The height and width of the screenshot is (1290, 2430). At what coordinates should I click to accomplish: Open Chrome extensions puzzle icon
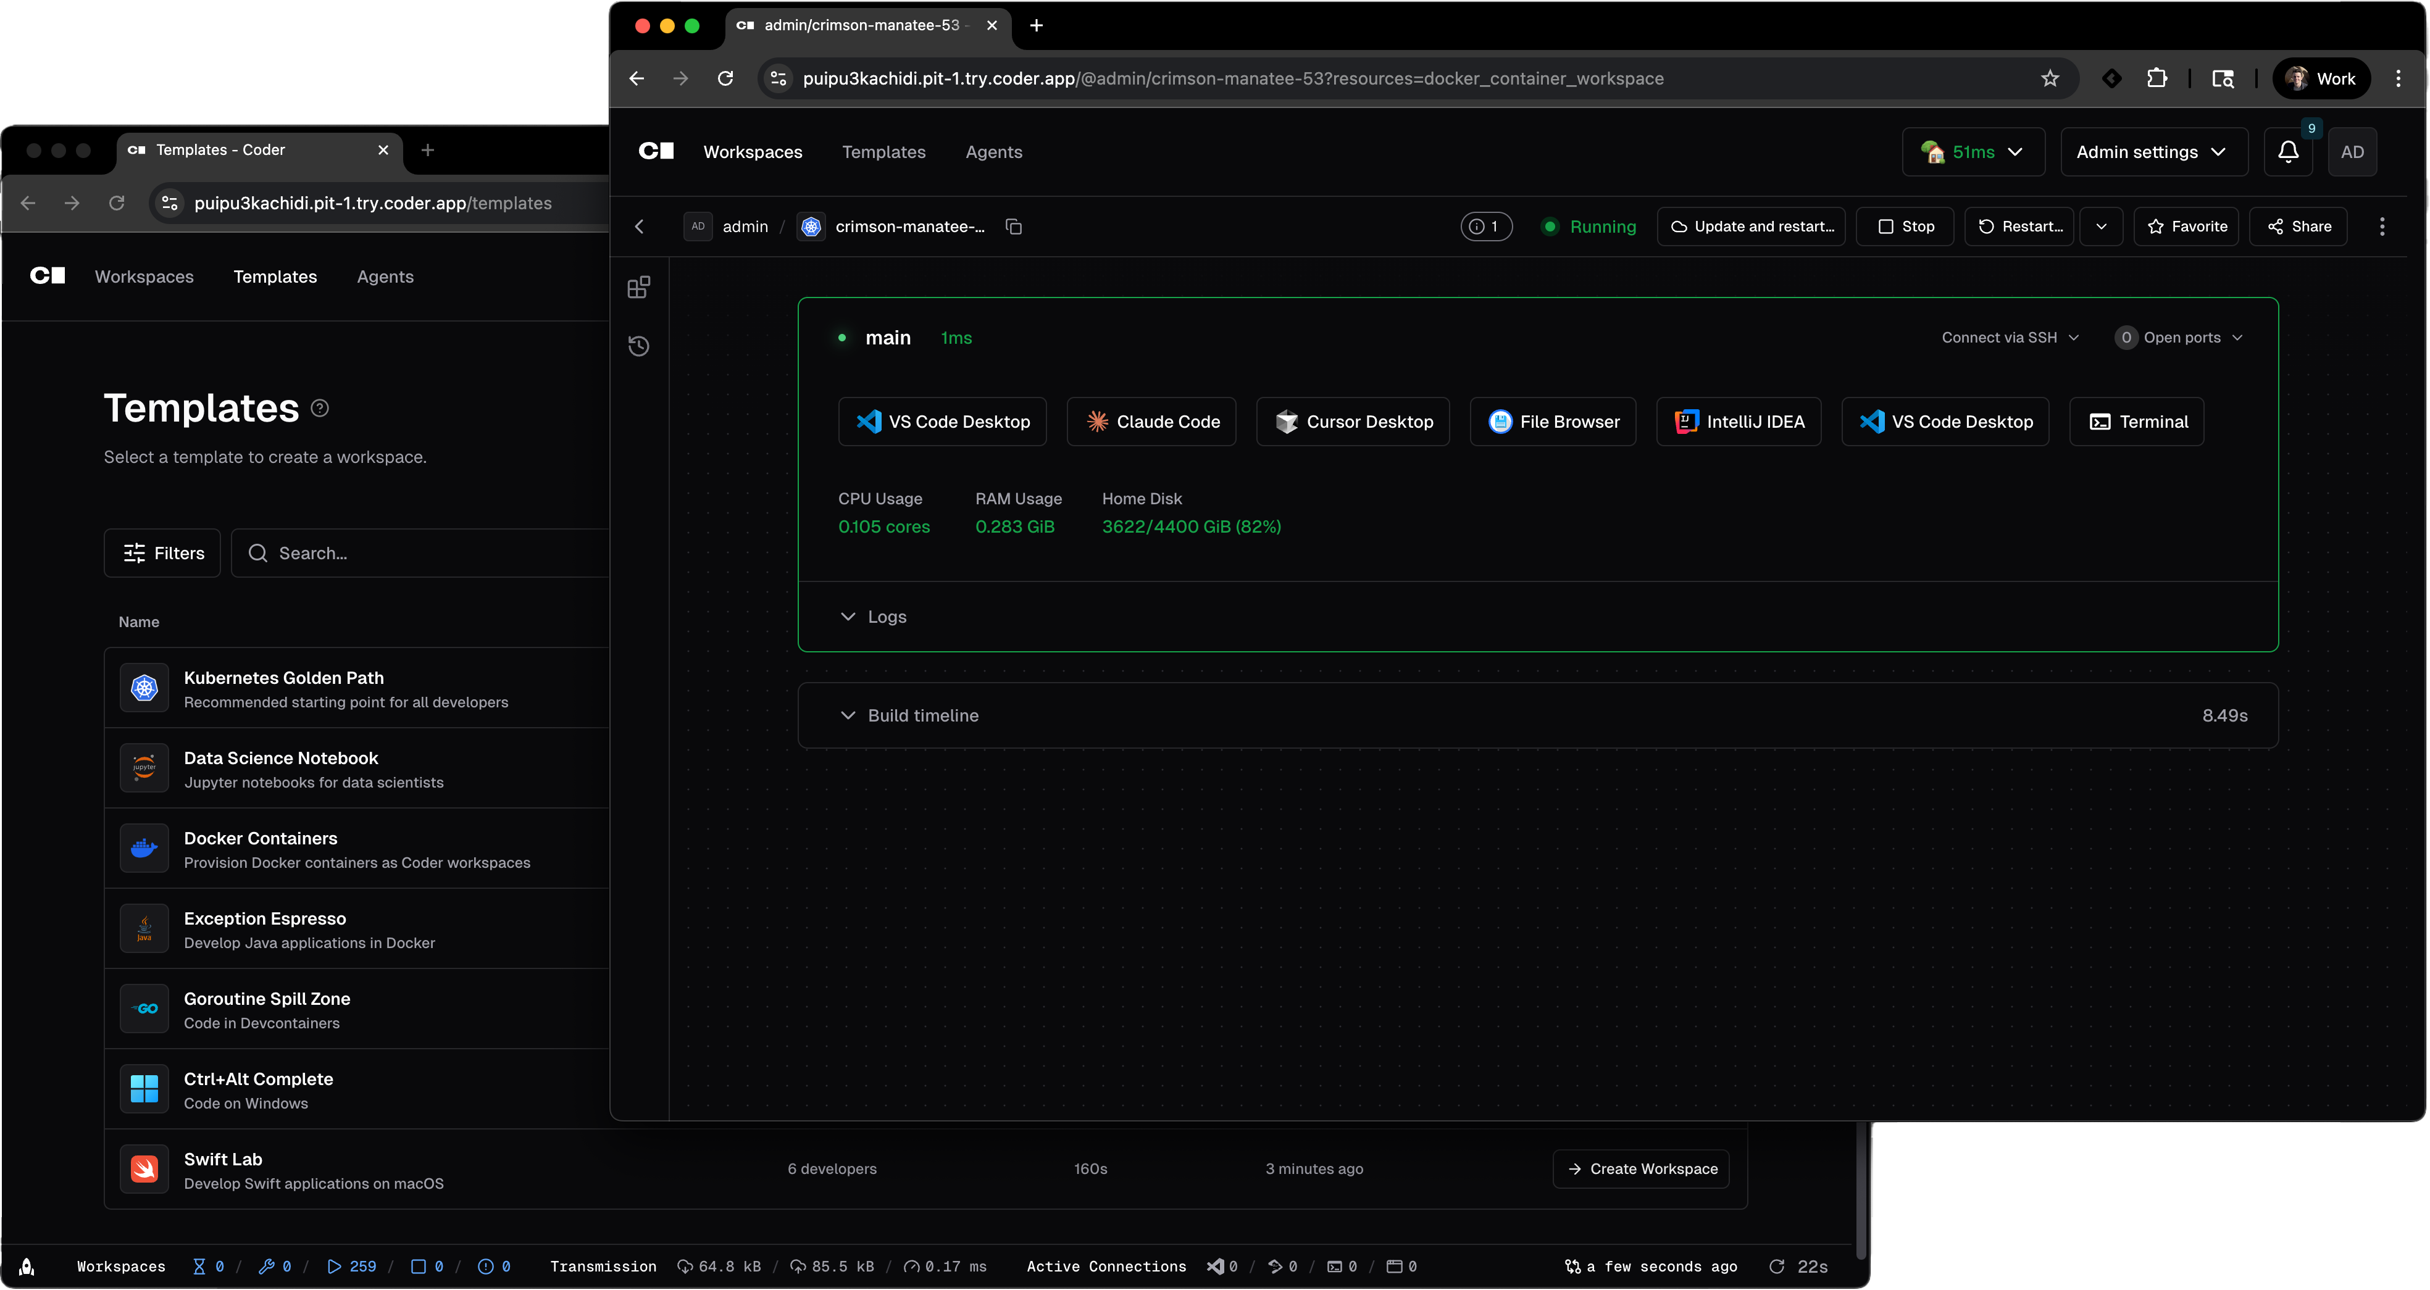coord(2157,78)
